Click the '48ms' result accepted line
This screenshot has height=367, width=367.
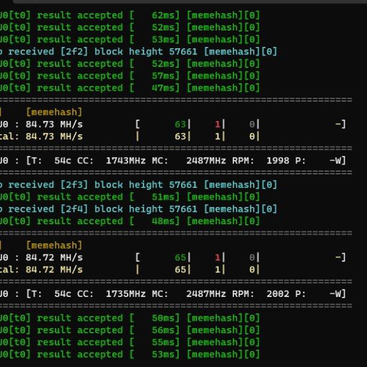pyautogui.click(x=130, y=221)
